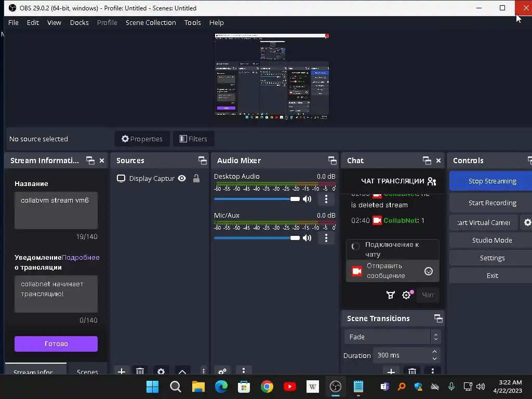Increase transition Duration value

pos(435,352)
